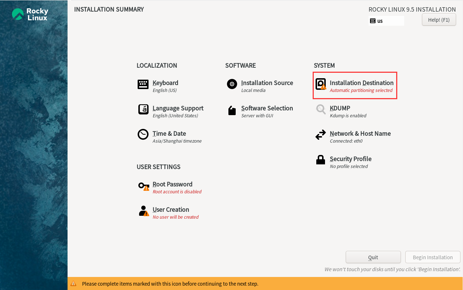The width and height of the screenshot is (463, 290).
Task: Click the Rocky Linux logo
Action: pyautogui.click(x=30, y=14)
